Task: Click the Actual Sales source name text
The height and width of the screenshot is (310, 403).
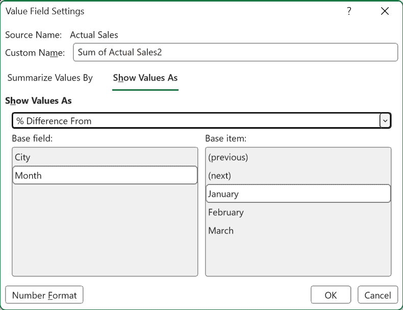Action: click(x=94, y=35)
